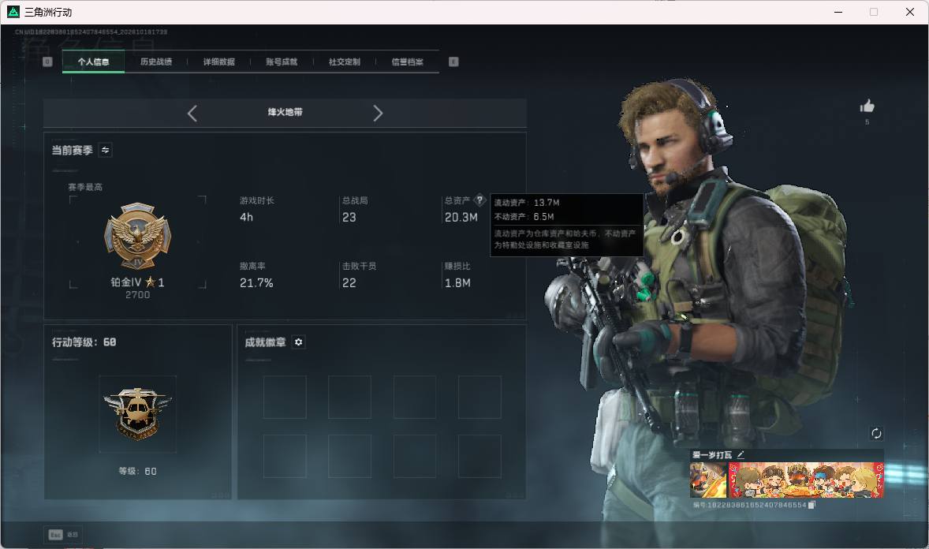Switch to next game mode arrow
The height and width of the screenshot is (549, 929).
coord(378,114)
